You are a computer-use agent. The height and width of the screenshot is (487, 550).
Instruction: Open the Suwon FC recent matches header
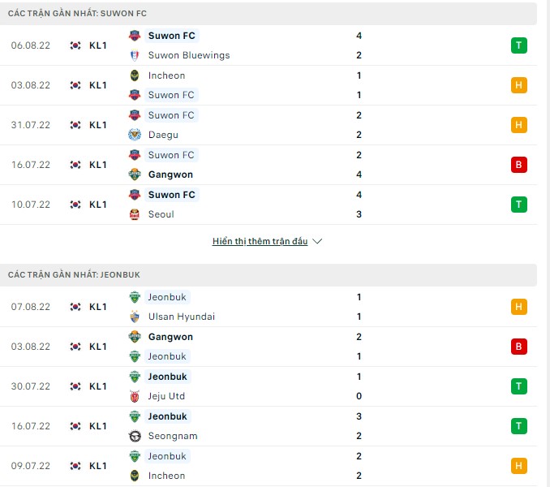point(78,14)
